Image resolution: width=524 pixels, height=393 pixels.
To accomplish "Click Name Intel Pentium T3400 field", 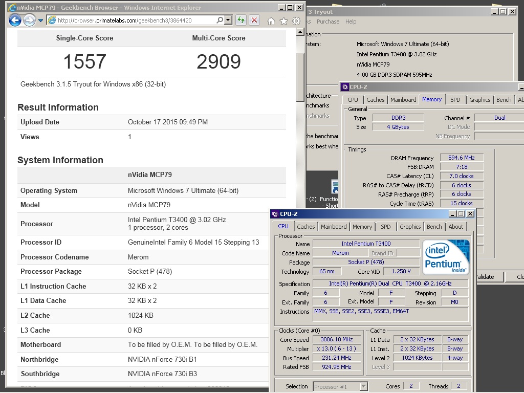I will [366, 244].
